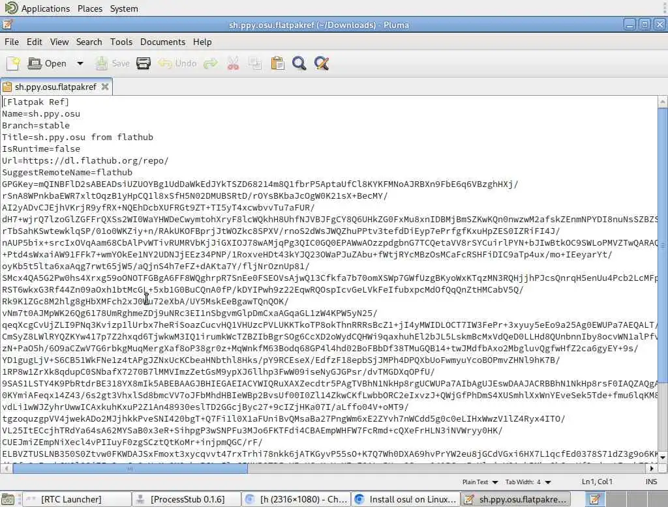
Task: Click the Branch=stable line
Action: (x=36, y=126)
